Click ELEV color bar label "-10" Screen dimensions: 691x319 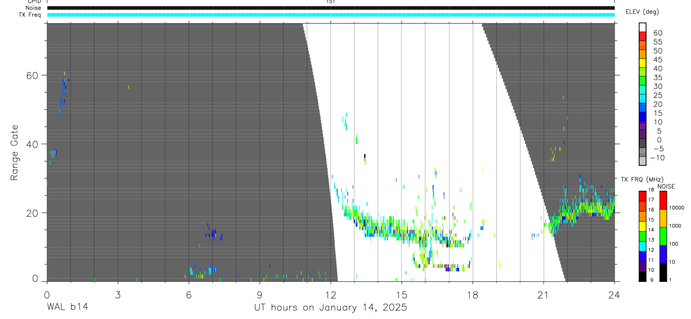[x=656, y=158]
